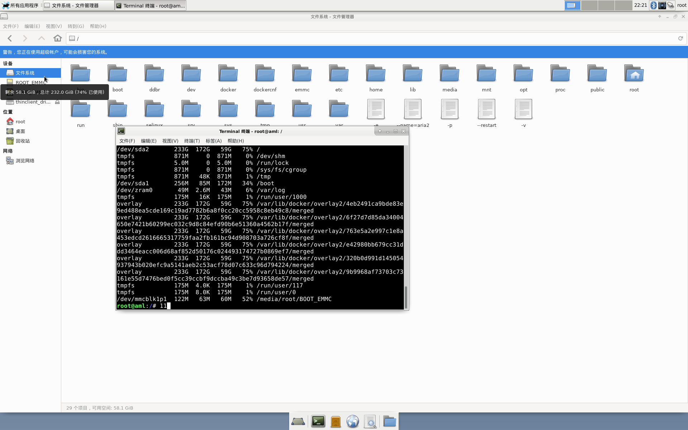Open 浏览网络 in sidebar
Viewport: 688px width, 430px height.
[30, 161]
